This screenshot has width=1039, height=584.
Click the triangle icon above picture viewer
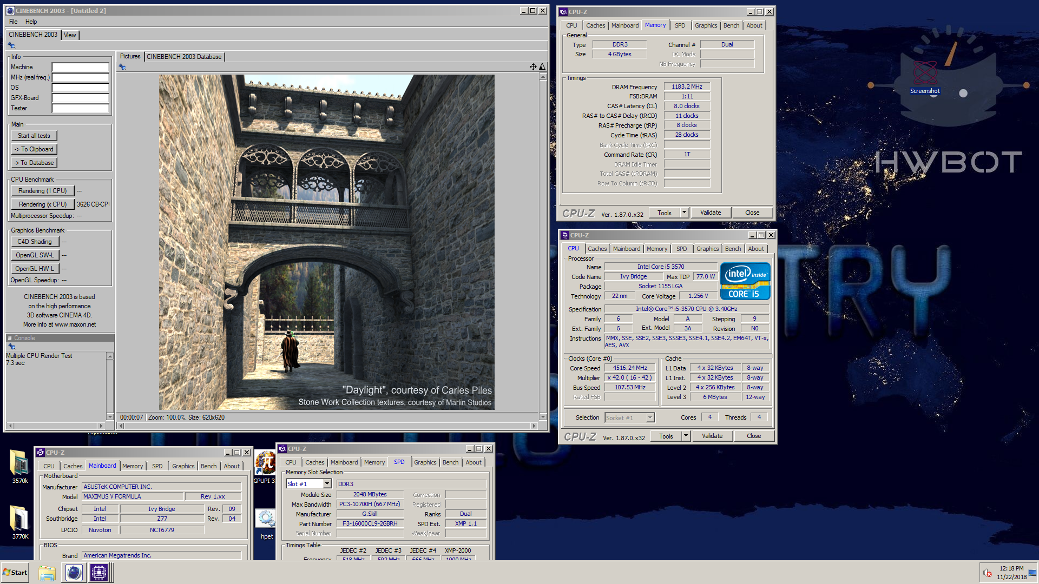[x=542, y=67]
